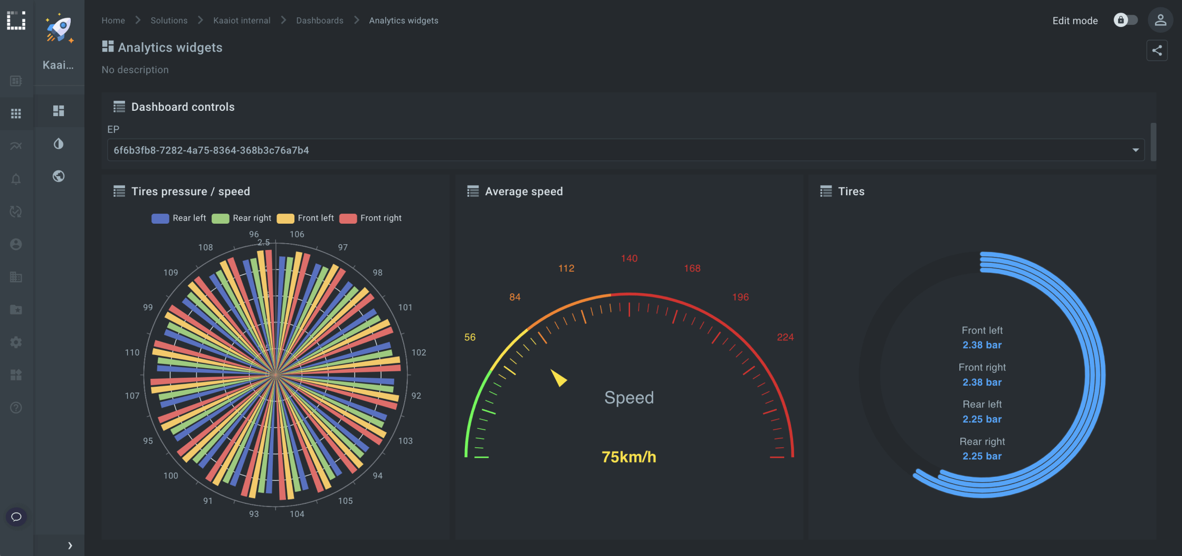Toggle Front left legend swatch
Image resolution: width=1182 pixels, height=556 pixels.
(x=285, y=218)
